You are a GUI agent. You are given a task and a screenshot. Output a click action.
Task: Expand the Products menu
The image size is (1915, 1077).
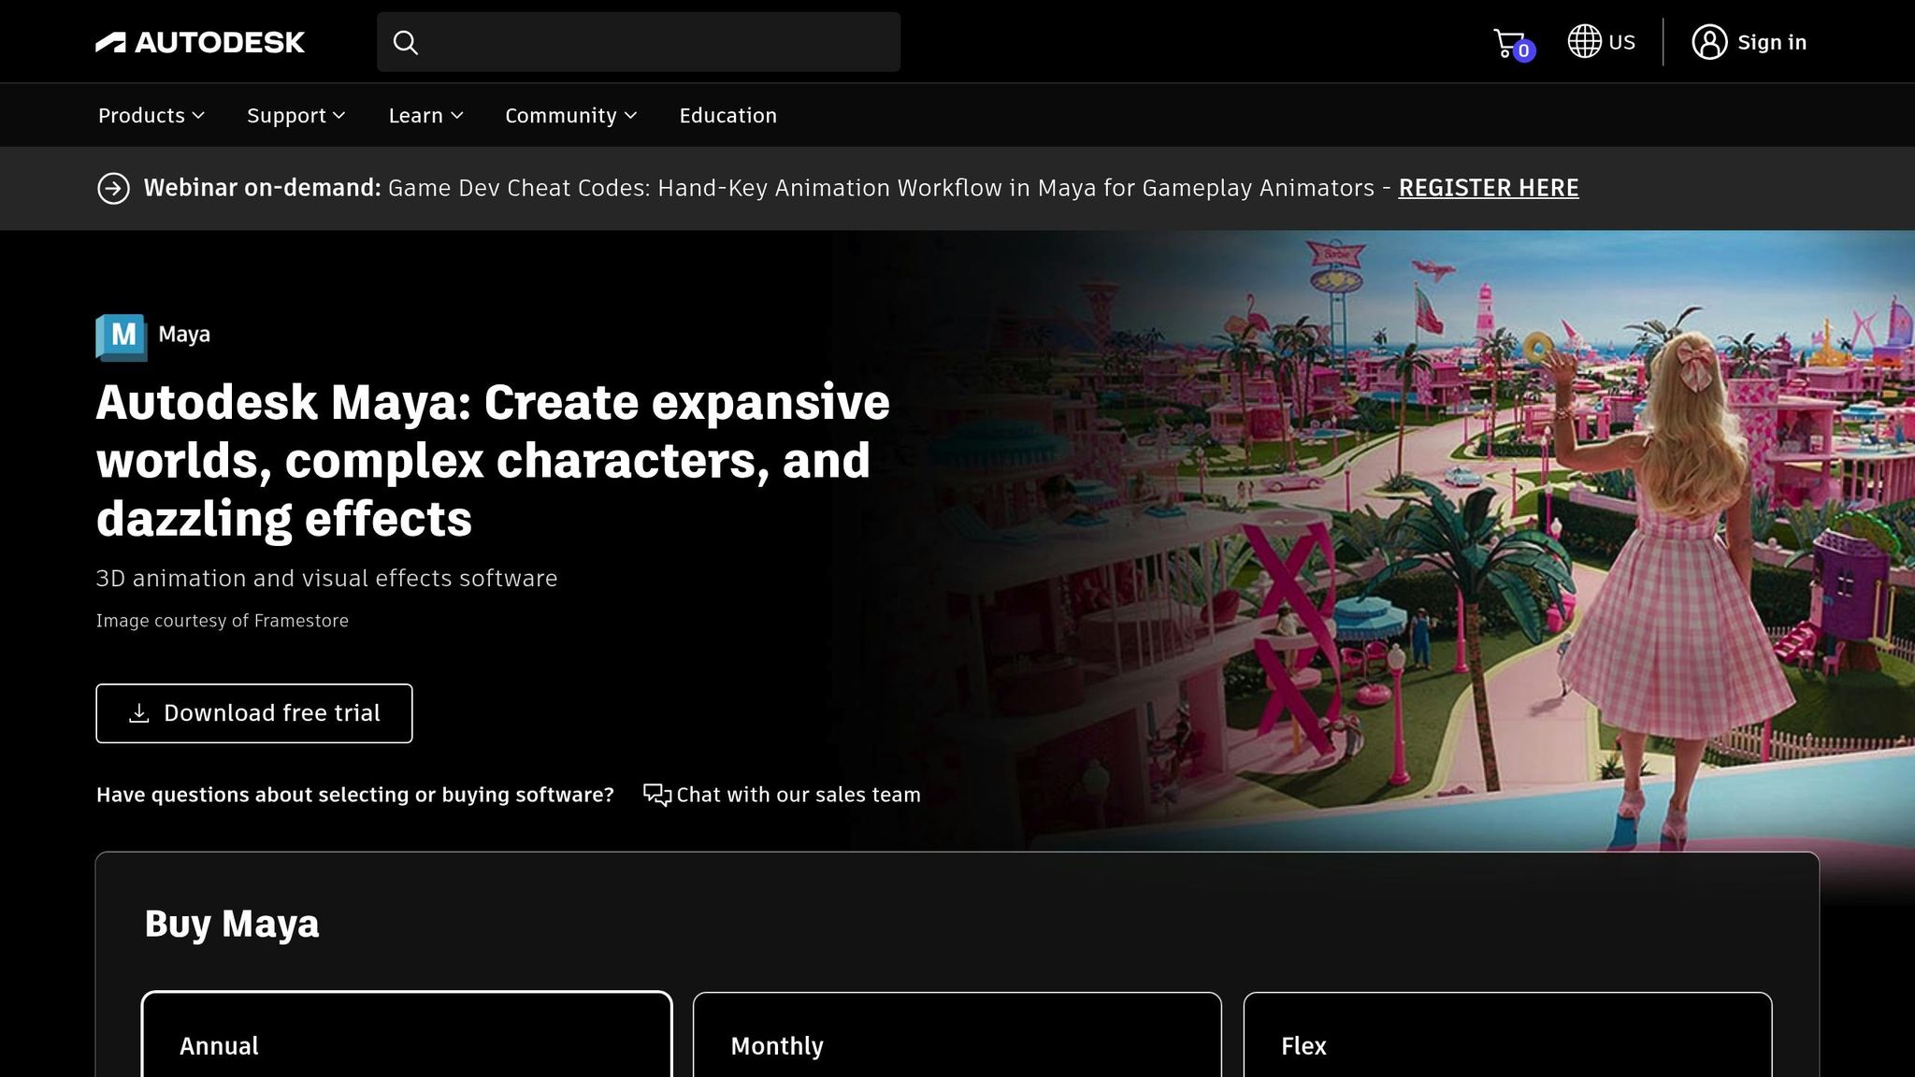click(151, 115)
